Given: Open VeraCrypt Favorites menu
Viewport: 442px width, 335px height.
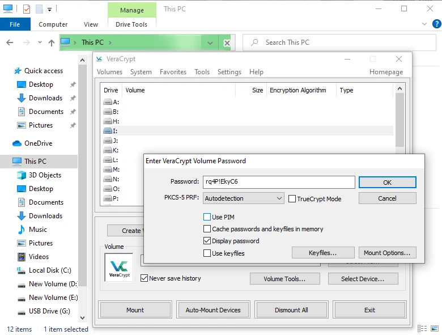Looking at the screenshot, I should pyautogui.click(x=173, y=72).
